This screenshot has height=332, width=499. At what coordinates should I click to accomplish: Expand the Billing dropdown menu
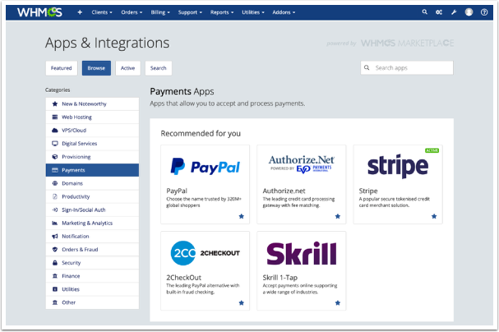(160, 12)
